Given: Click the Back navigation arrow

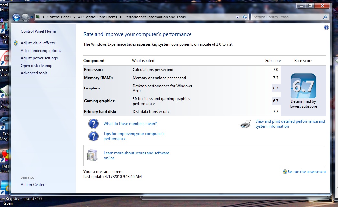Looking at the screenshot, I should [16, 17].
